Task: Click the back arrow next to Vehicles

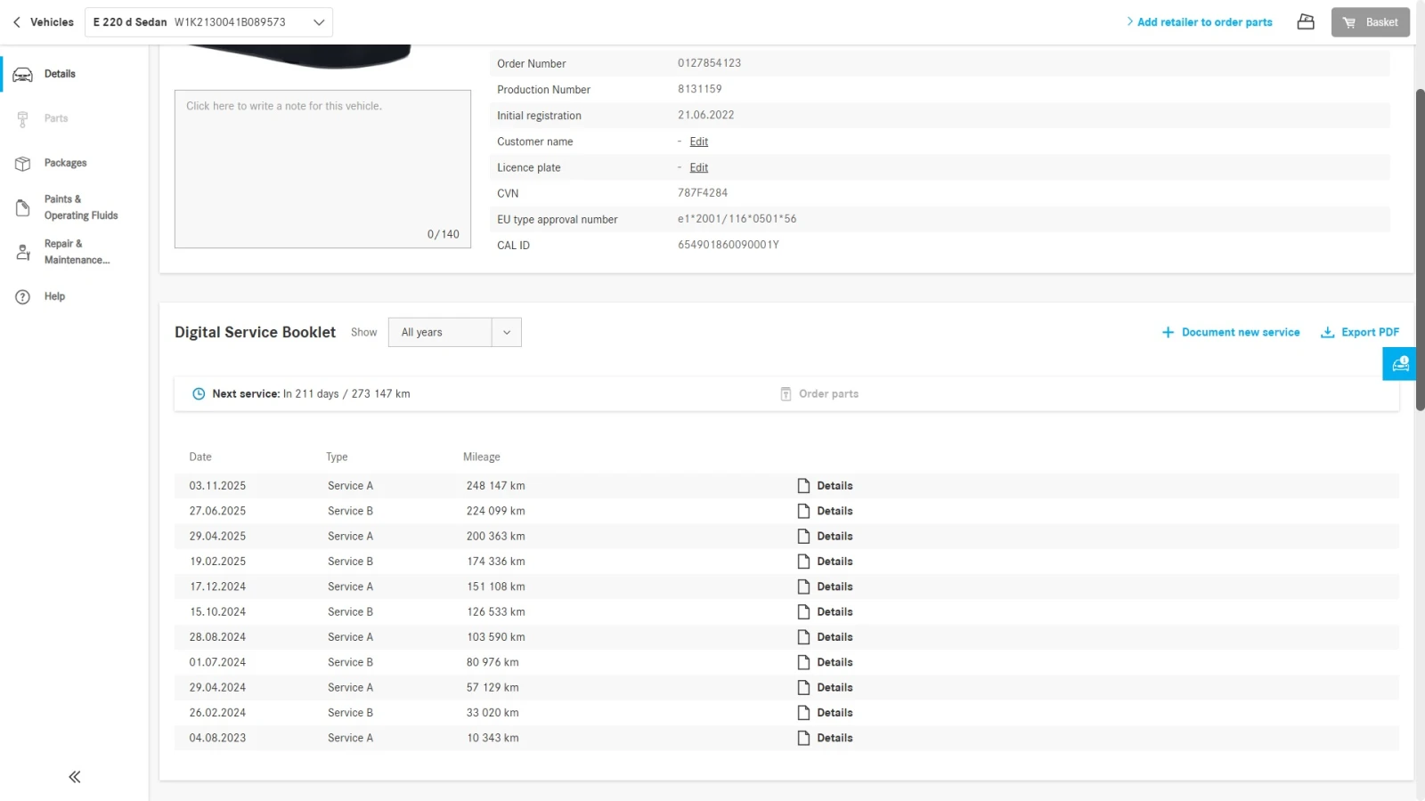Action: pos(17,22)
